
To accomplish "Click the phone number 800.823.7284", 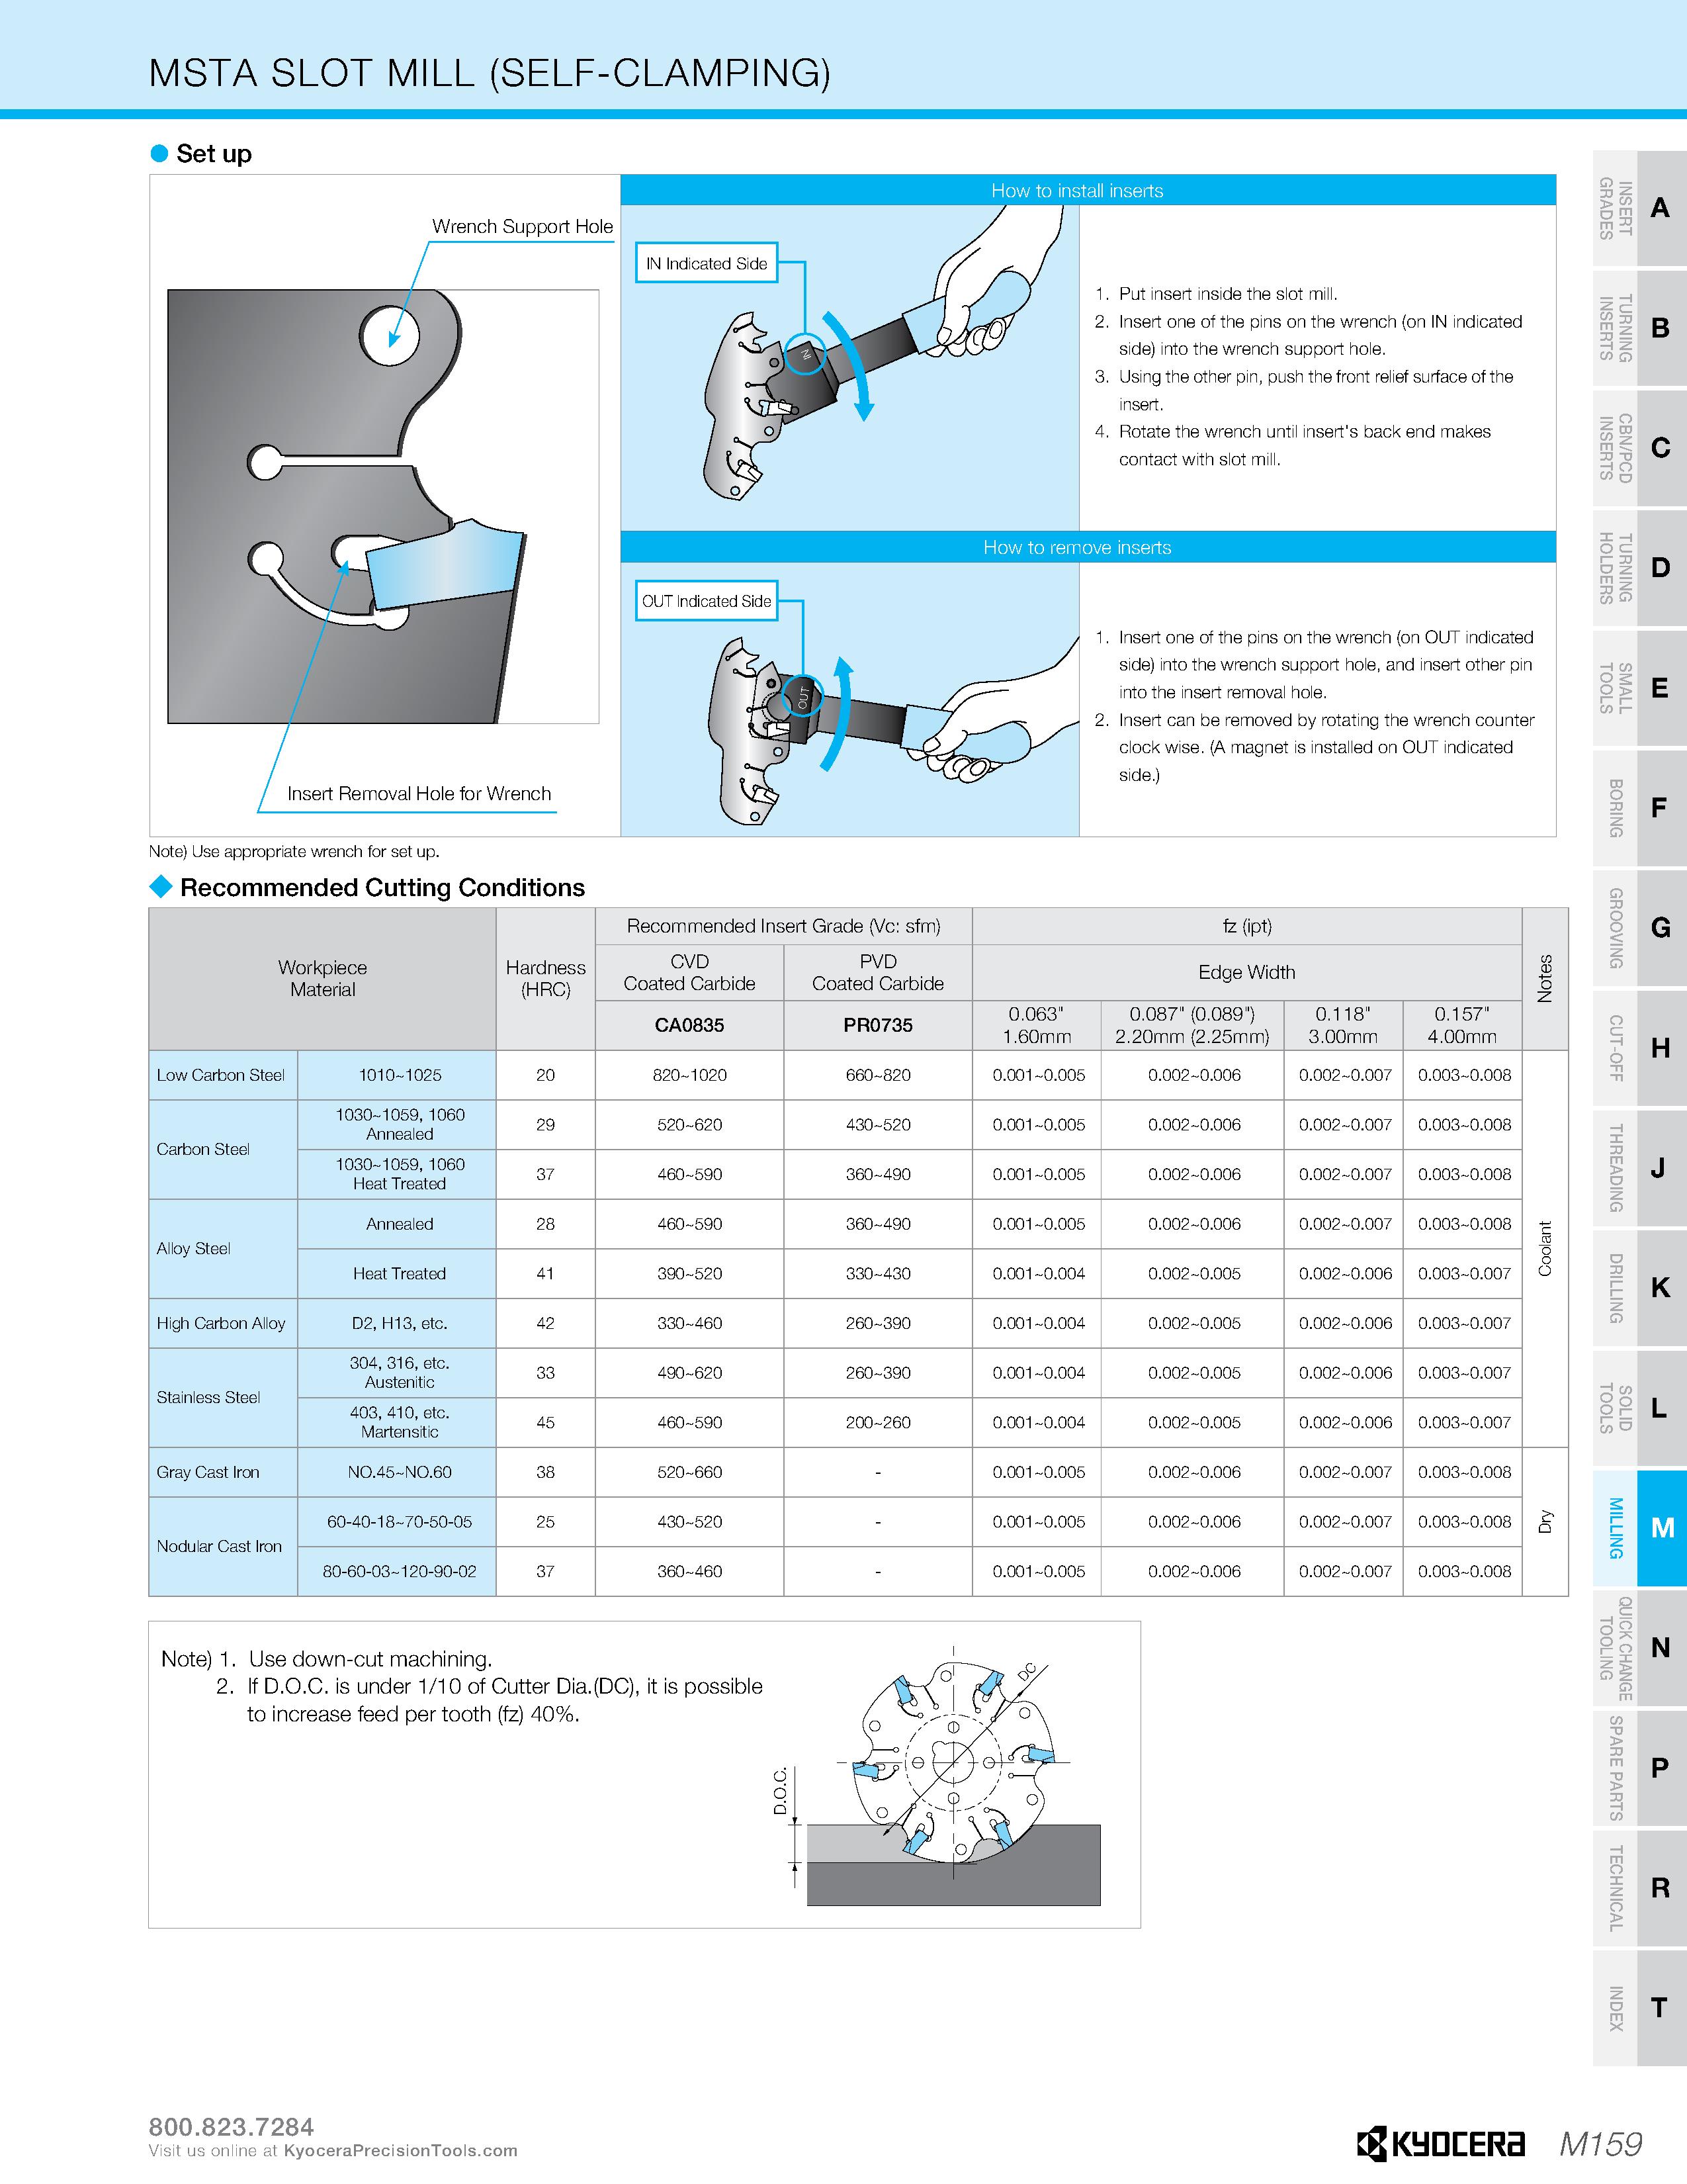I will point(231,2126).
